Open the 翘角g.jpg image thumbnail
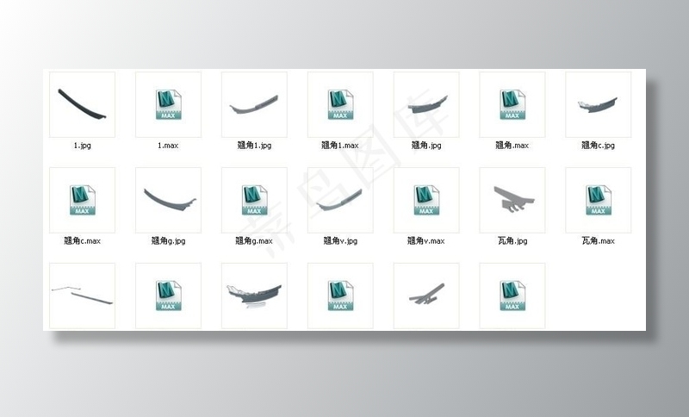 coord(168,200)
